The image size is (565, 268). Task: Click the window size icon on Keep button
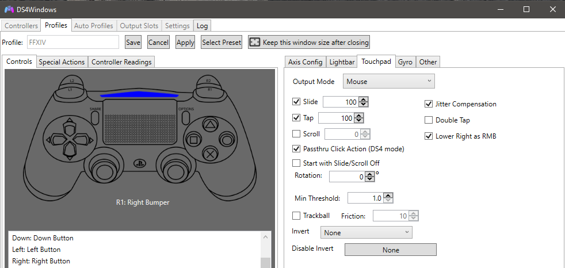coord(254,42)
